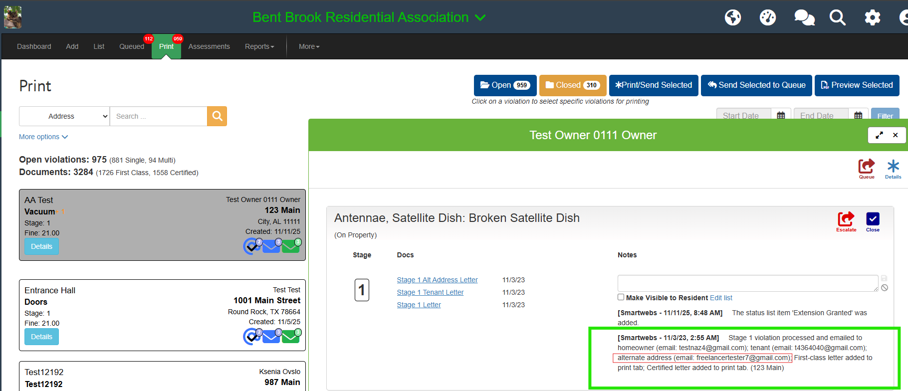Expand More options under search

(x=43, y=137)
